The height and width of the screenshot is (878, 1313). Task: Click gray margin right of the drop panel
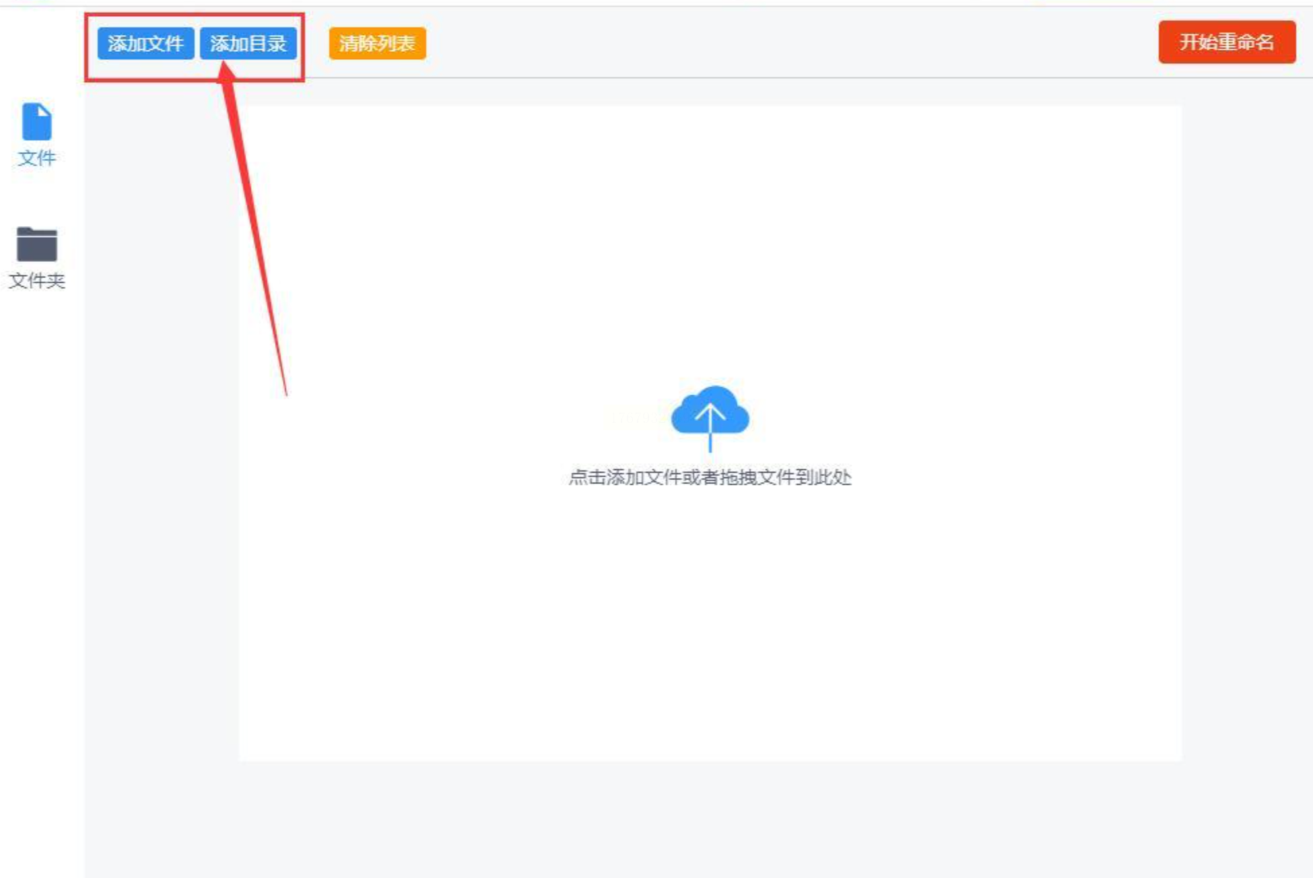click(x=1246, y=431)
